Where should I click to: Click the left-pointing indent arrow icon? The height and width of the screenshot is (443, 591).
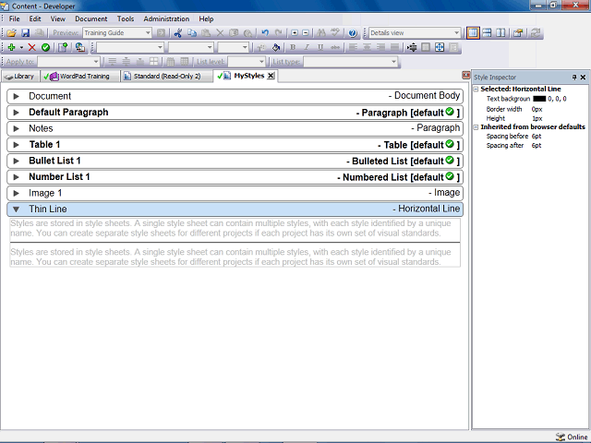click(x=412, y=47)
